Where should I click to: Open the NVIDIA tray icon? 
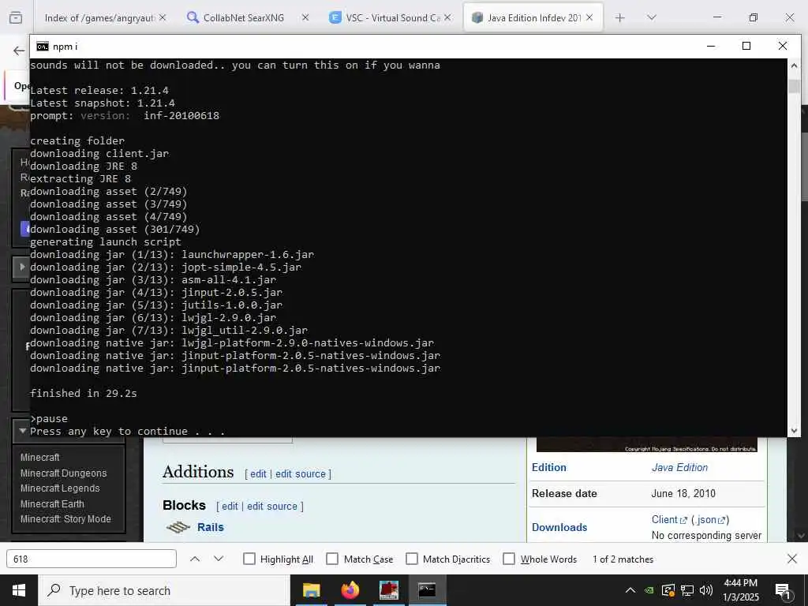click(649, 590)
